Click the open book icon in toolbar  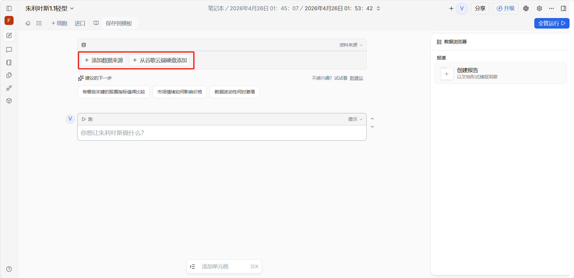(96, 23)
